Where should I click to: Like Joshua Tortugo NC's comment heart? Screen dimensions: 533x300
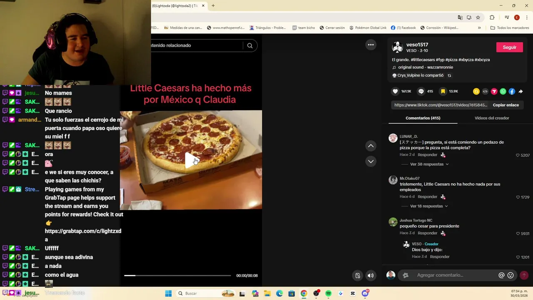pyautogui.click(x=518, y=234)
